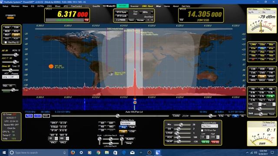Open Firefox from the taskbar
Viewport: 278px width, 156px height.
click(x=73, y=153)
